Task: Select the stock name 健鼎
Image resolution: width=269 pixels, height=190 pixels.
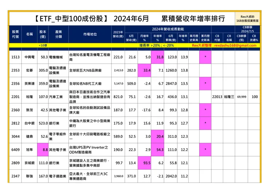Action: (x=29, y=137)
